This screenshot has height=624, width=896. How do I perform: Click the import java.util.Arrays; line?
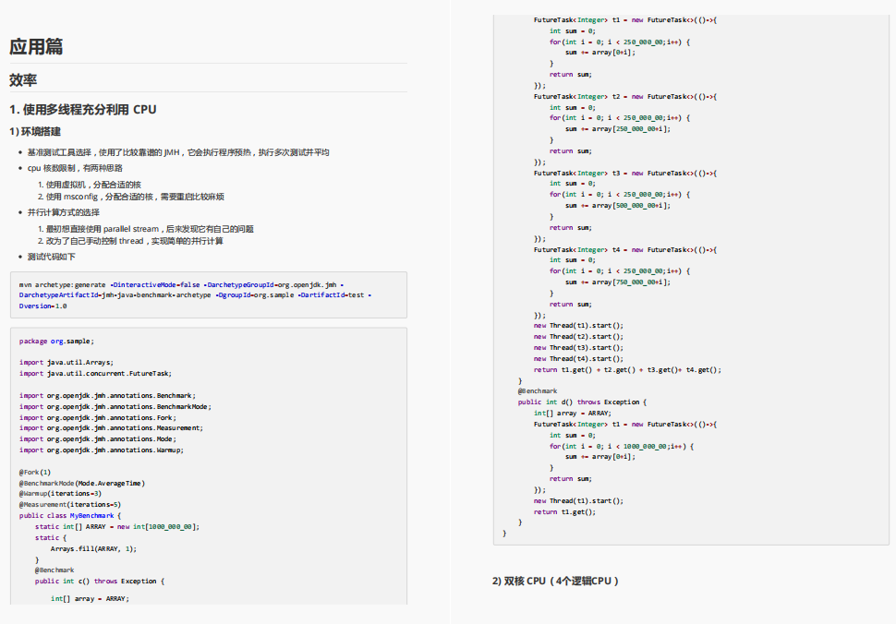tap(67, 362)
